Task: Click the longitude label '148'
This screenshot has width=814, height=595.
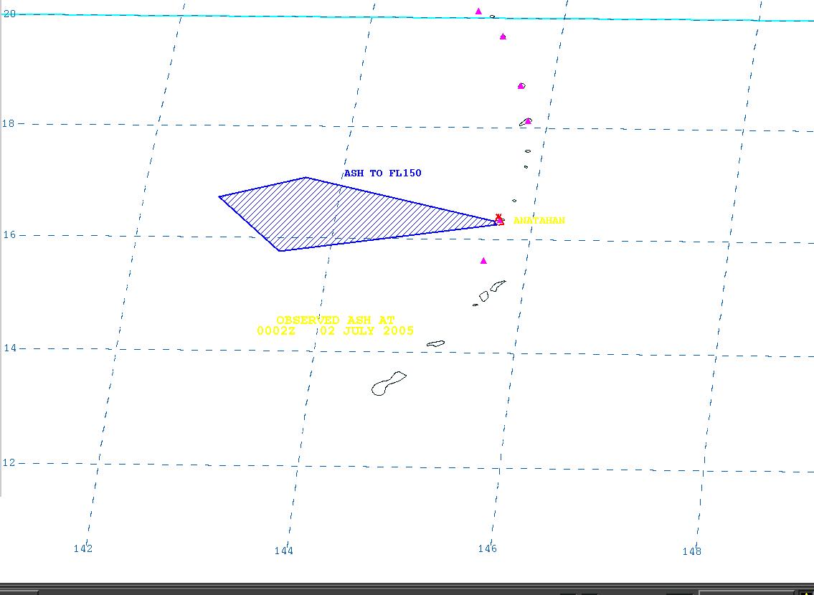Action: (x=691, y=551)
